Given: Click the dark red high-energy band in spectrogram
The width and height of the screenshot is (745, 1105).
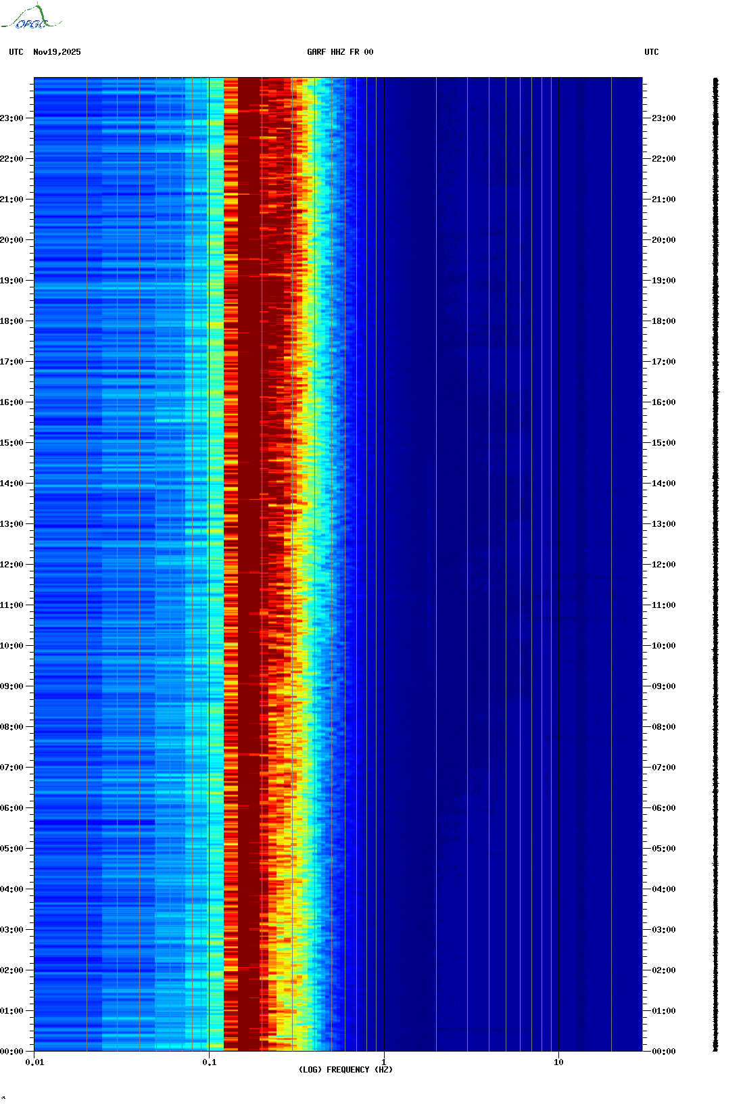Looking at the screenshot, I should 249,541.
